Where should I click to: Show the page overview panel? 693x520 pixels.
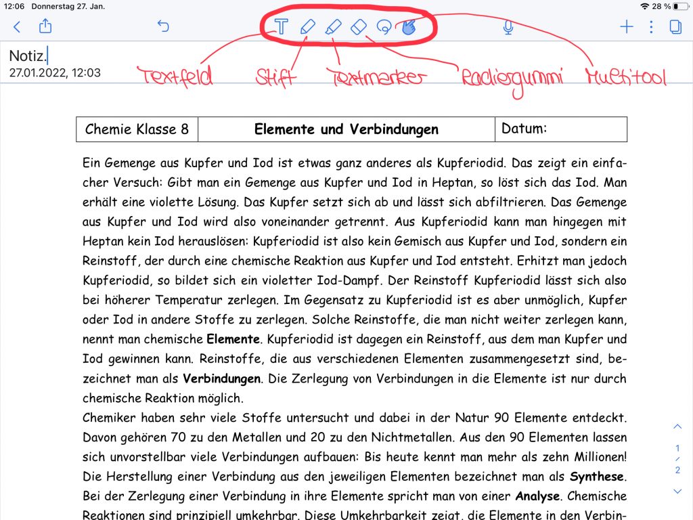[x=675, y=27]
